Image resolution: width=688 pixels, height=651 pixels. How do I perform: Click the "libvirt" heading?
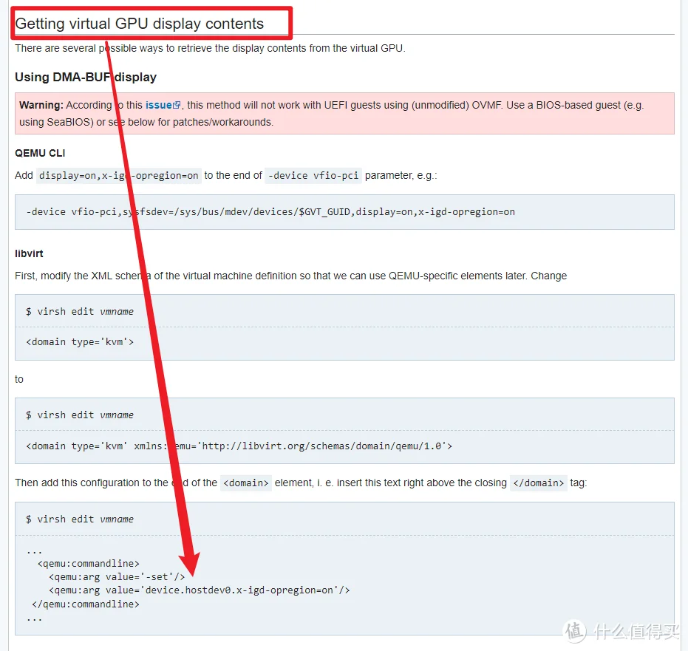coord(29,253)
